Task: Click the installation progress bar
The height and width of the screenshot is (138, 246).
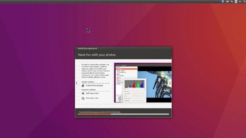Action: (x=123, y=114)
